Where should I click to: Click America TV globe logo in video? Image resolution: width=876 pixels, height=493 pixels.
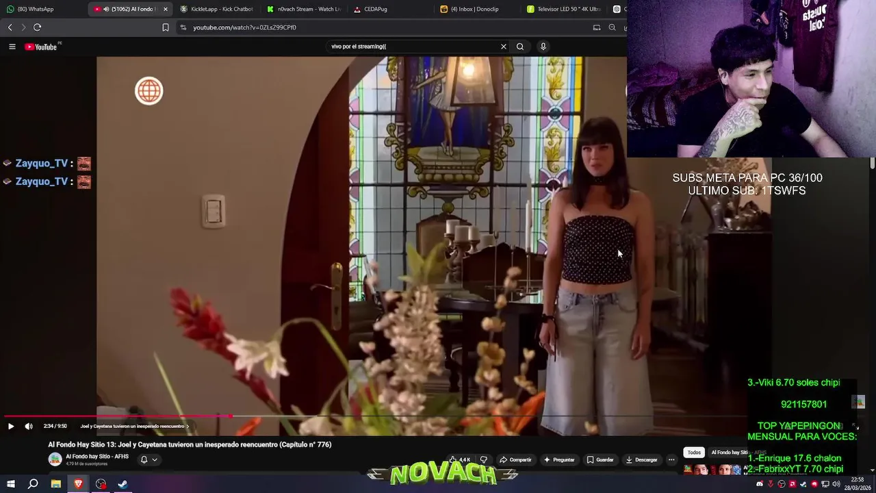click(149, 91)
